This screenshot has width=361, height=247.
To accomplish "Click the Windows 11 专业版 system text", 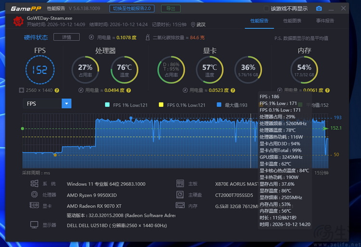I will (x=106, y=184).
